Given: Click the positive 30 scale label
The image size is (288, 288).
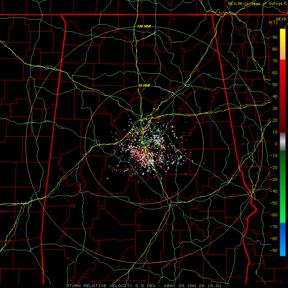Looking at the screenshot, I should coord(275,108).
